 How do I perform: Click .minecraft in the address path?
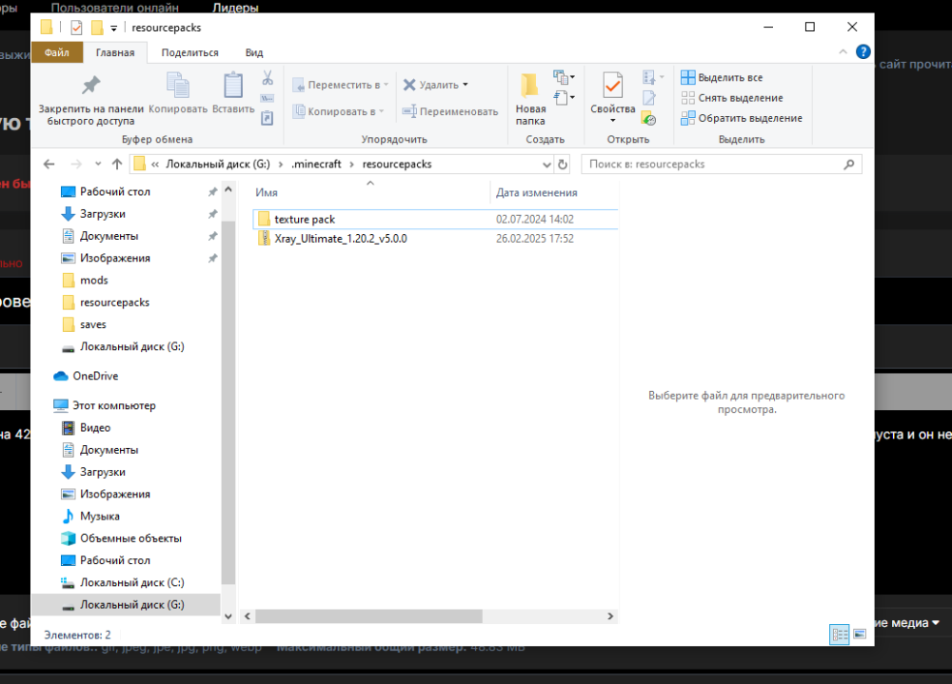point(316,164)
